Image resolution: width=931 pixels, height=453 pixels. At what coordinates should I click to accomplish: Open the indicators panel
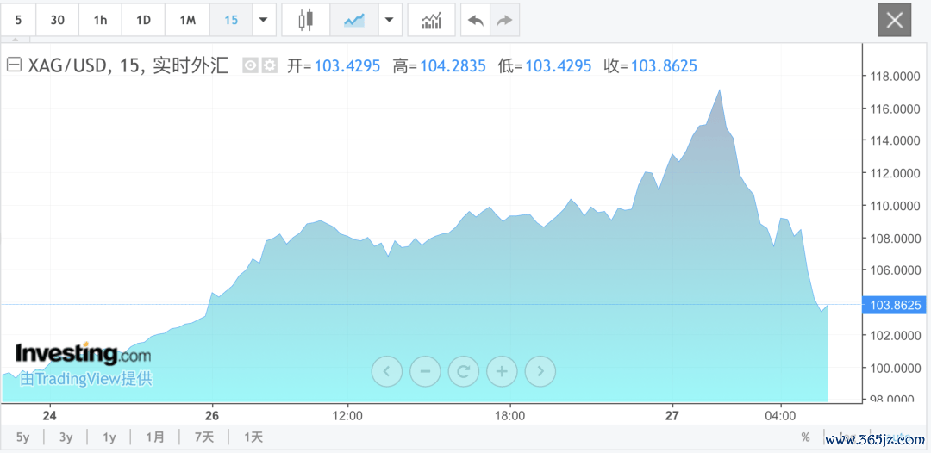pos(431,20)
